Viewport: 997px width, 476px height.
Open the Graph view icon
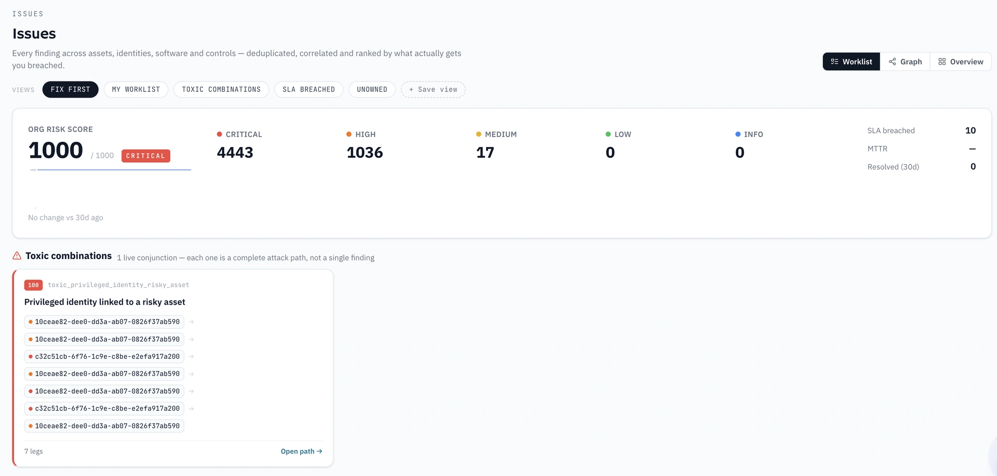[x=892, y=62]
